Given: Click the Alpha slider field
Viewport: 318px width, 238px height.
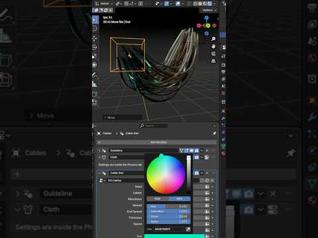Looking at the screenshot, I should coord(168,221).
